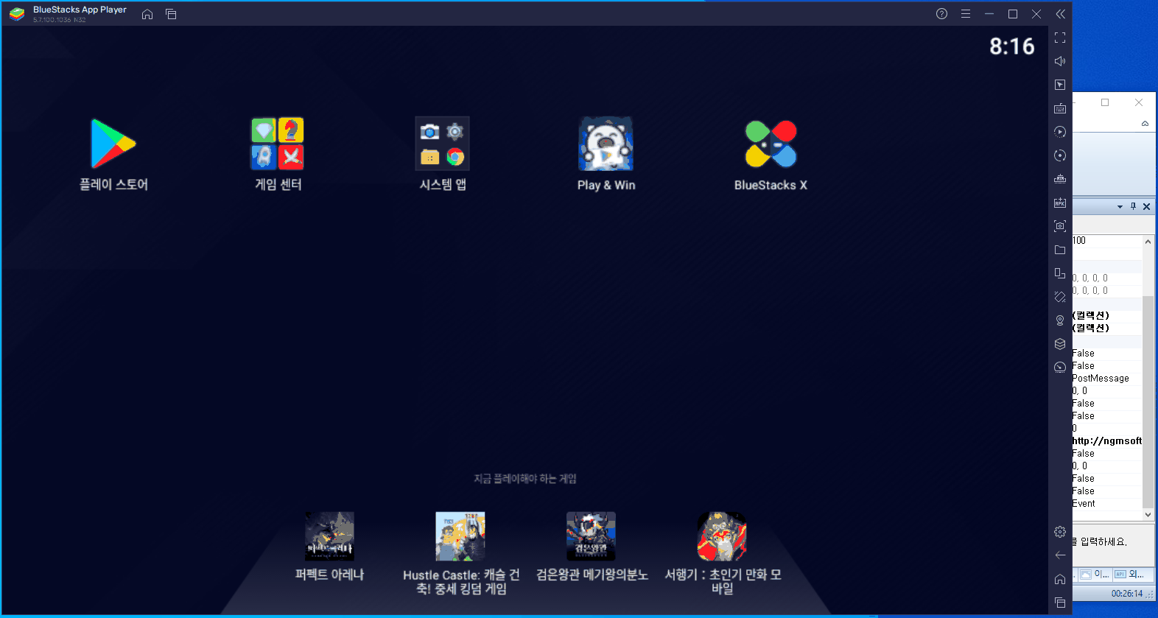Open the BlueStacks hamburger menu
1158x618 pixels.
pos(966,14)
